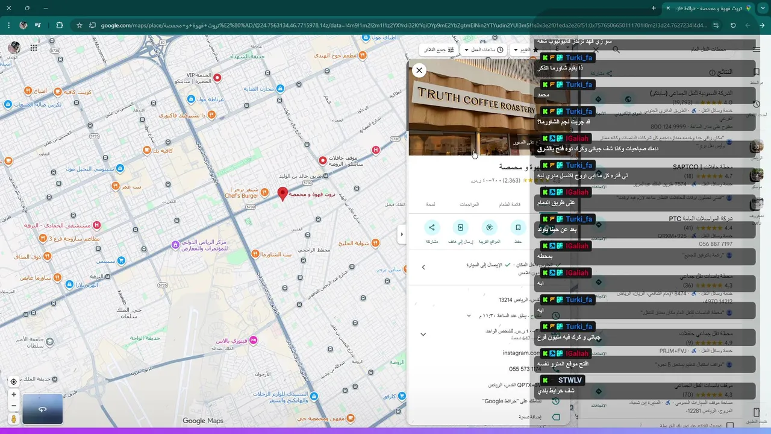Click the سنتربوينت النخيل مول shopping marker
771x434 pixels.
click(x=120, y=168)
